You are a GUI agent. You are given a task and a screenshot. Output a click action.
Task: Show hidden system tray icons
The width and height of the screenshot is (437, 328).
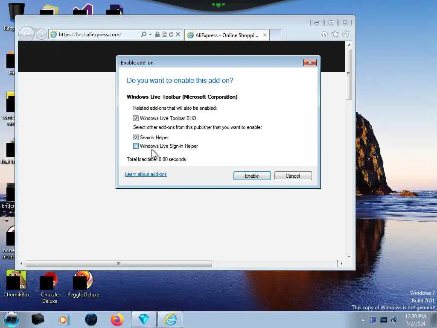pyautogui.click(x=363, y=320)
